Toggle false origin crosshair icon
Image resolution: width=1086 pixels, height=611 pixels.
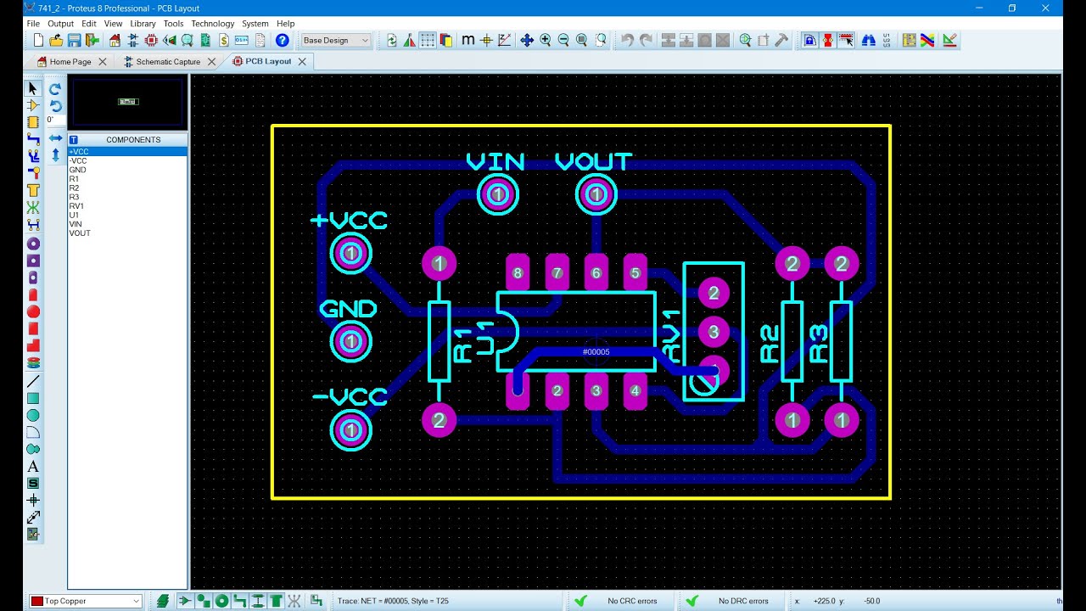[486, 40]
